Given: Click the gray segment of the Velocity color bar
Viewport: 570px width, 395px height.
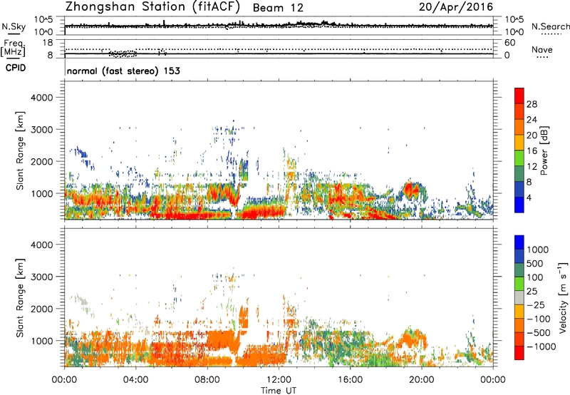Looking at the screenshot, I should (519, 298).
